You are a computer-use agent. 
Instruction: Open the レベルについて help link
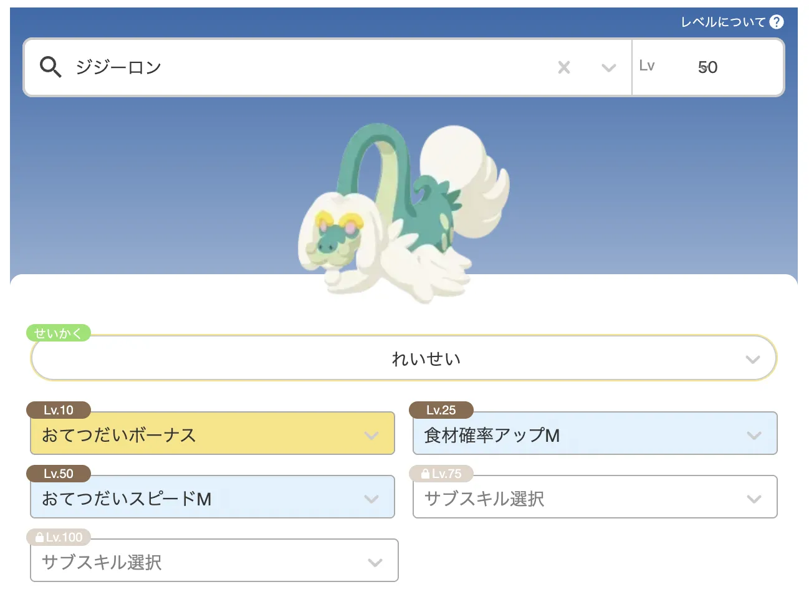(723, 22)
